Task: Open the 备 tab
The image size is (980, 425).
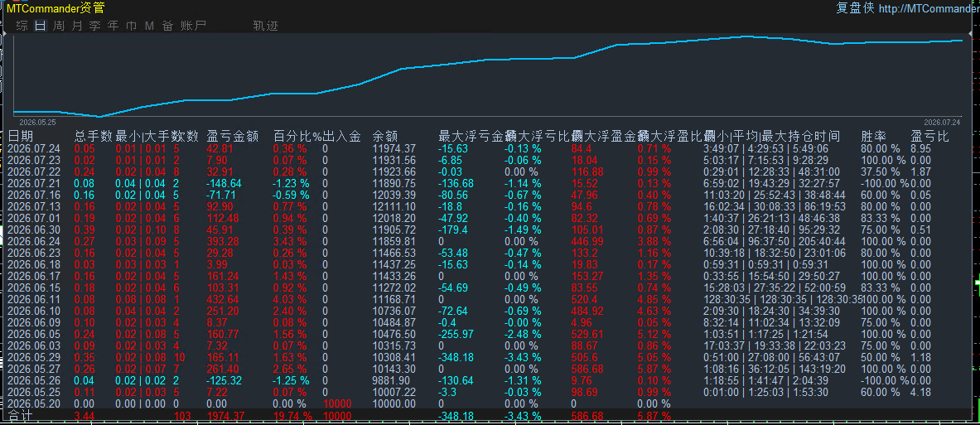Action: point(167,26)
